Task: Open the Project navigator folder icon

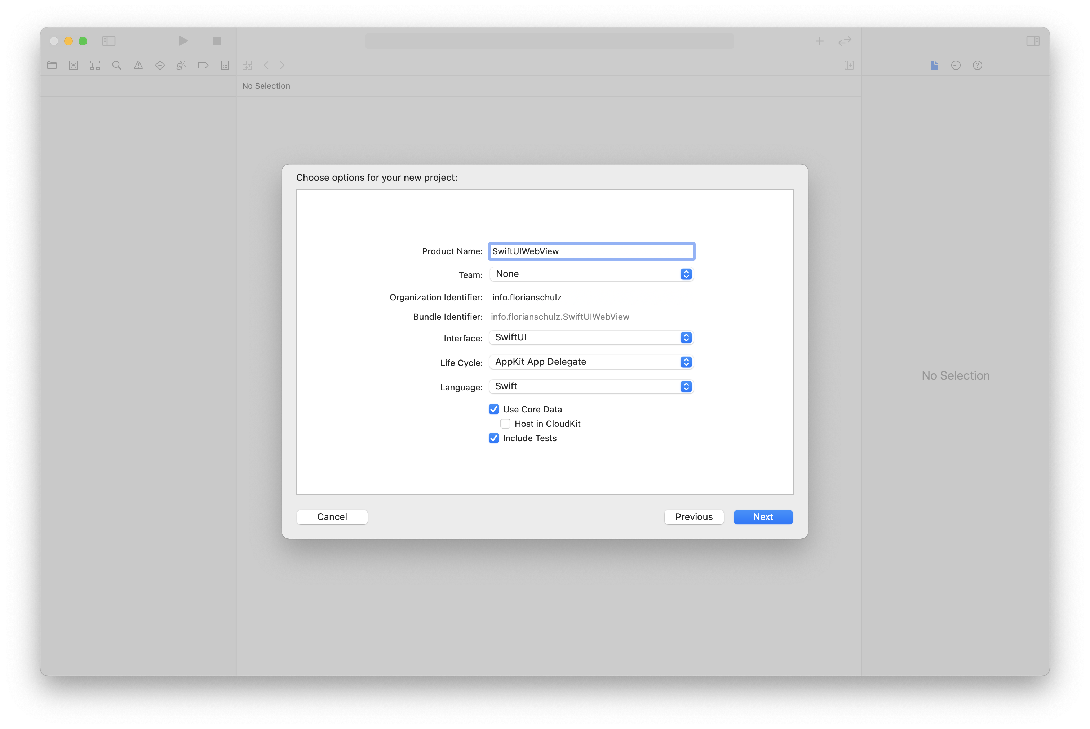Action: 52,65
